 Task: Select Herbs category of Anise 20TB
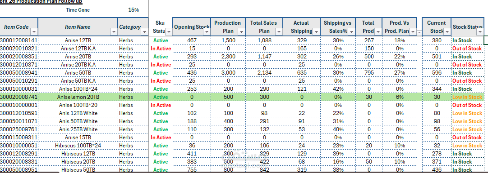[133, 57]
